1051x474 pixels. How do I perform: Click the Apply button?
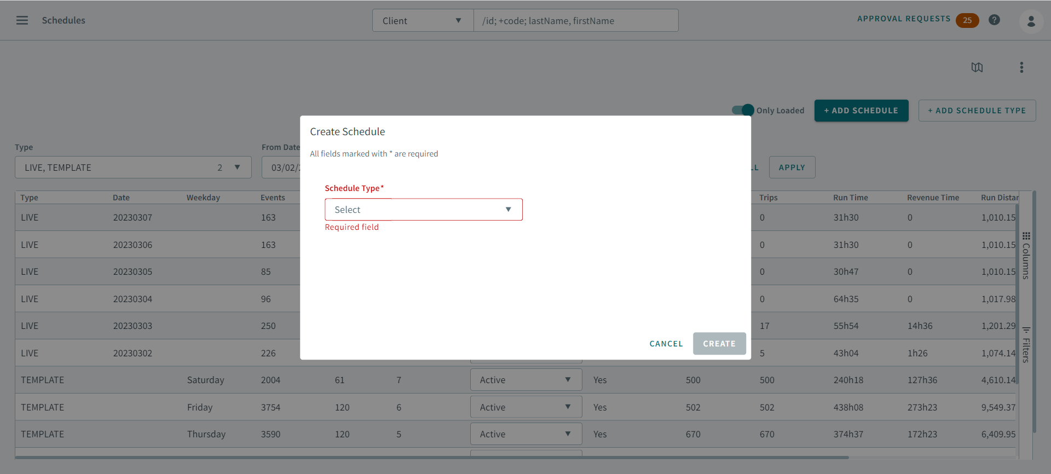coord(792,167)
